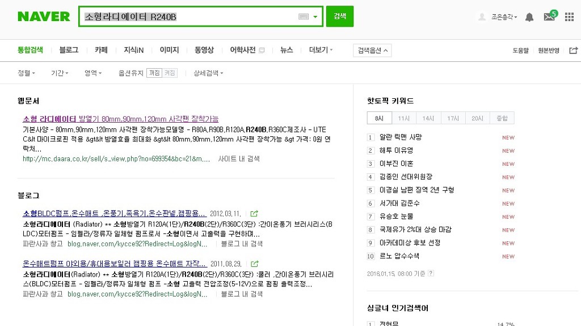Screen dimensions: 581x326
Task: Switch to the 카페 tab
Action: (x=101, y=50)
